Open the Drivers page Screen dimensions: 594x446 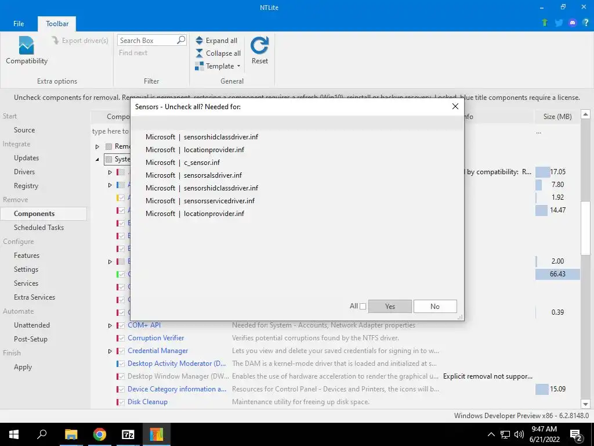pos(24,172)
